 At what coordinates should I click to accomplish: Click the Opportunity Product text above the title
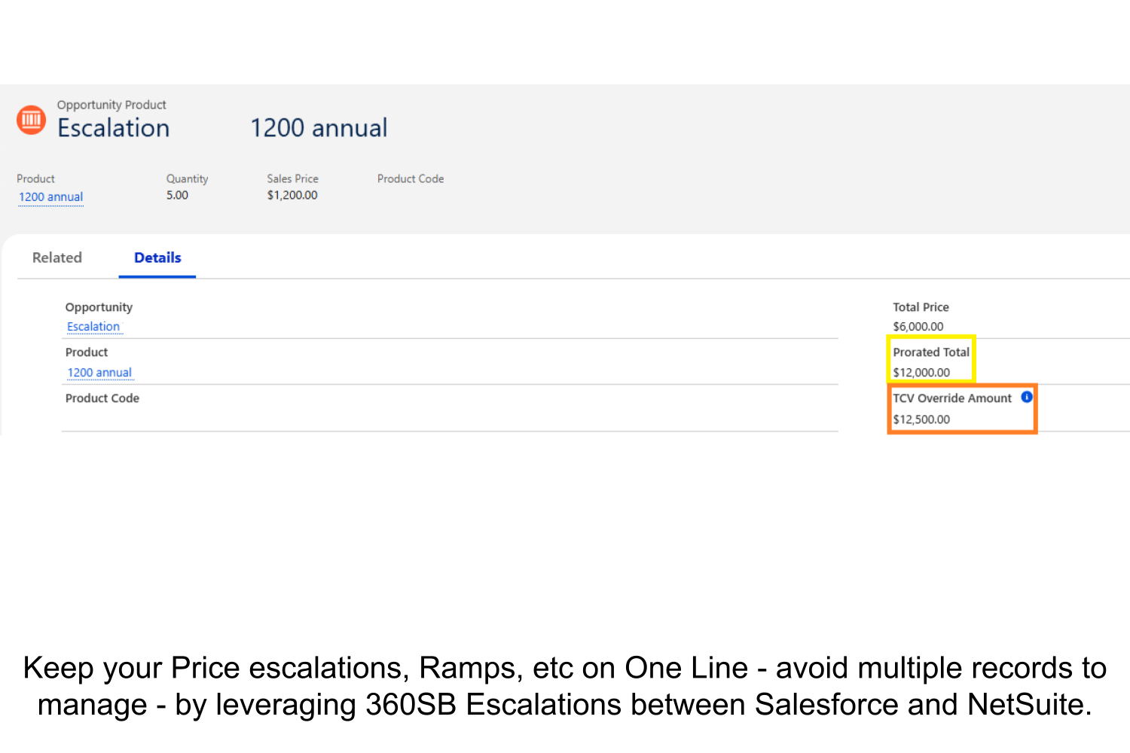point(111,105)
